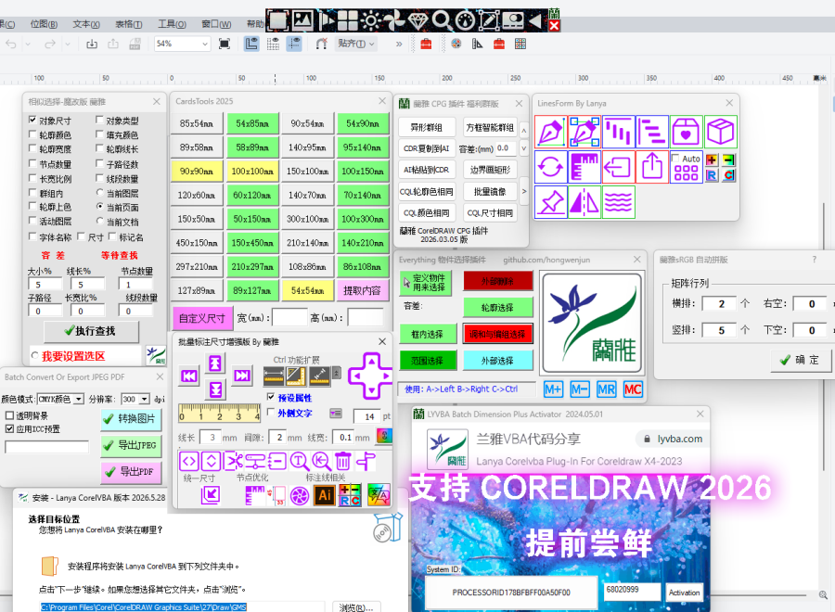The width and height of the screenshot is (835, 612).
Task: Open the CMYK颜色 color mode dropdown
Action: pos(79,399)
